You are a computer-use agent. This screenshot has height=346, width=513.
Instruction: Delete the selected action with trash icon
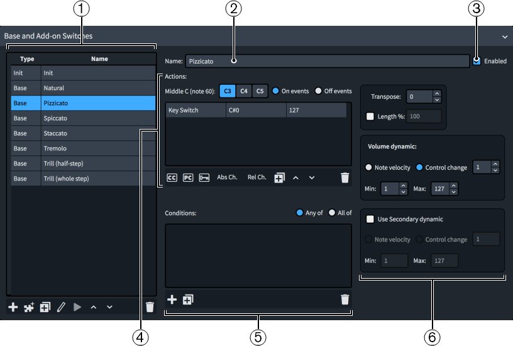345,178
